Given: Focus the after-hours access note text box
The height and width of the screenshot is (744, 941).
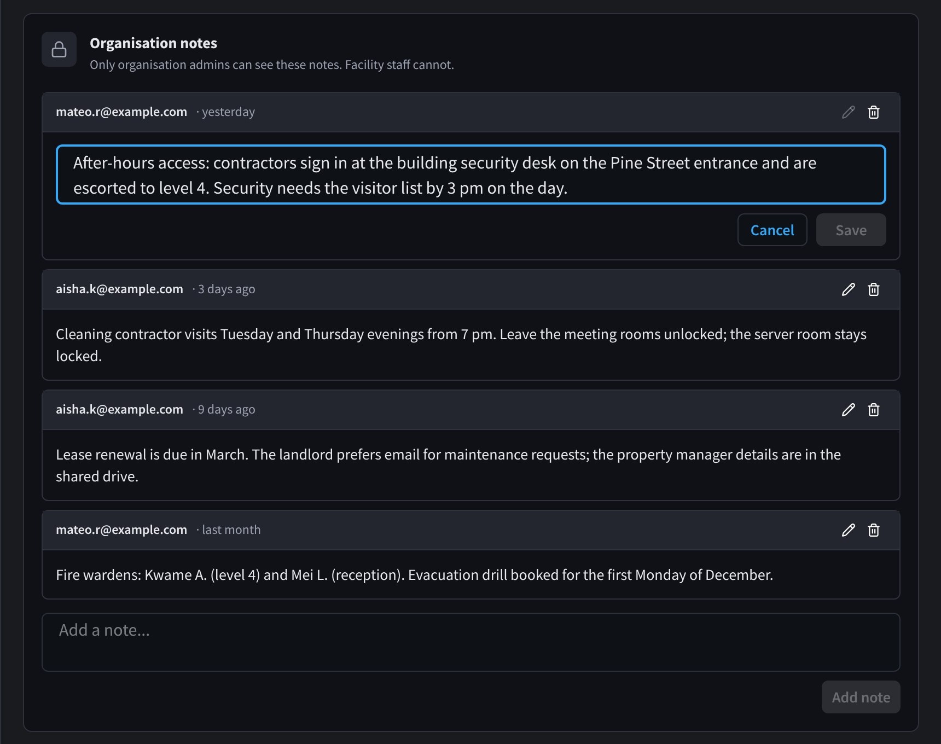Looking at the screenshot, I should point(471,175).
